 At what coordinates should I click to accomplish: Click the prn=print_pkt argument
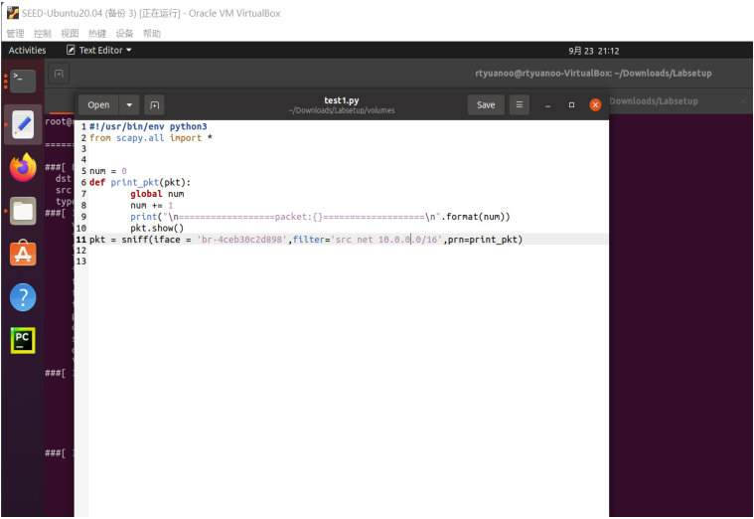[483, 240]
